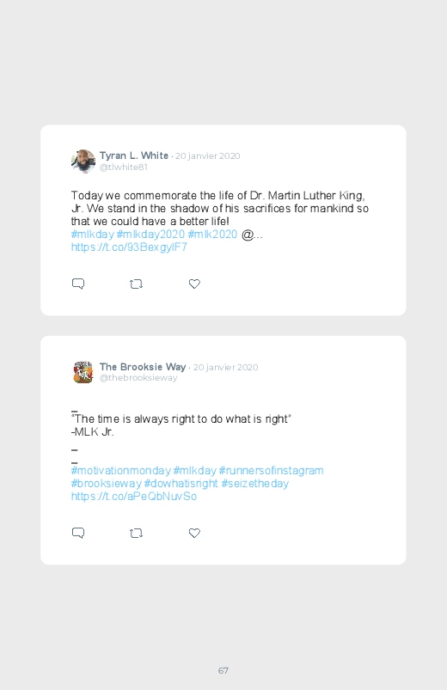Click the @thebrooksieway handle
This screenshot has width=447, height=690.
click(138, 377)
